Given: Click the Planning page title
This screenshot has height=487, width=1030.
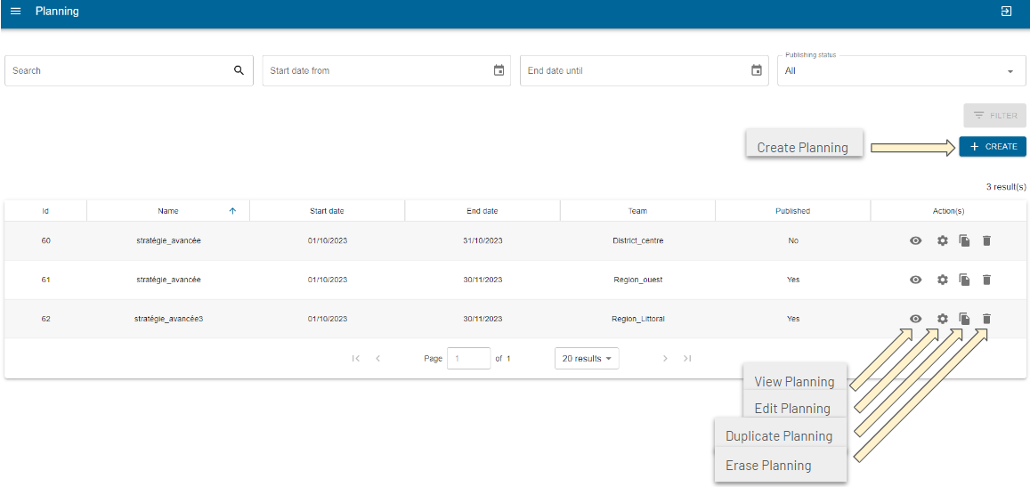Looking at the screenshot, I should pyautogui.click(x=57, y=12).
